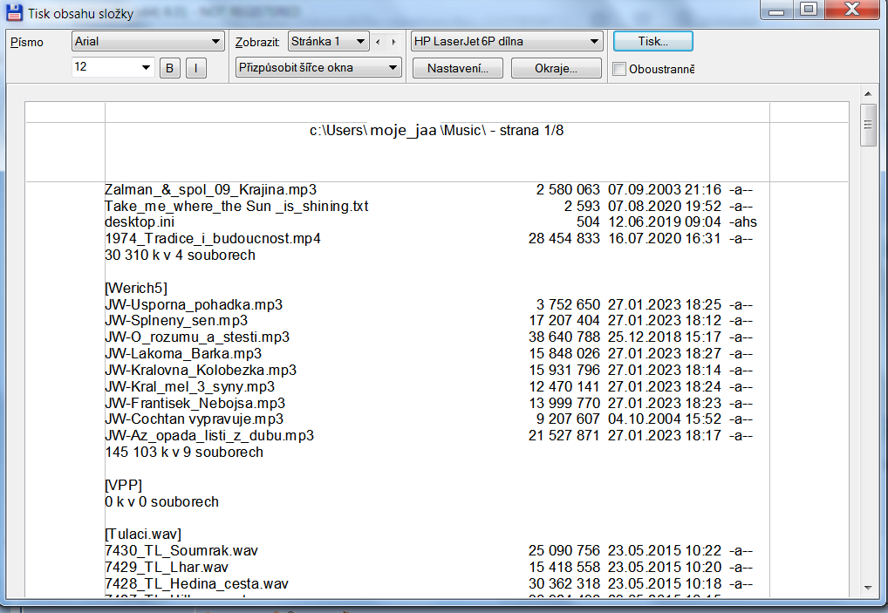This screenshot has height=613, width=888.
Task: Go to previous page using left arrow
Action: tap(379, 41)
